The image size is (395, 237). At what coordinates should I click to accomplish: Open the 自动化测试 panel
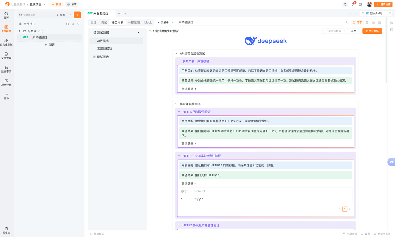click(x=6, y=42)
